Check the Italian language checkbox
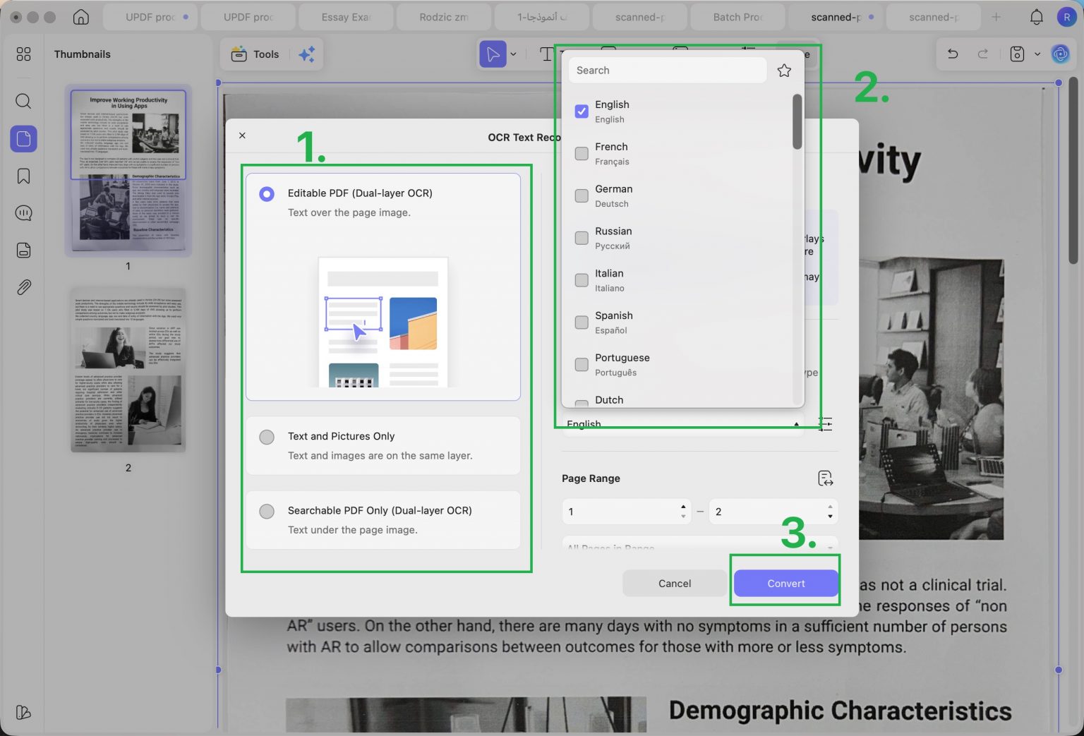The height and width of the screenshot is (736, 1084). click(582, 280)
